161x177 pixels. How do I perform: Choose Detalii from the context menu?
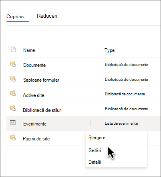(95, 162)
